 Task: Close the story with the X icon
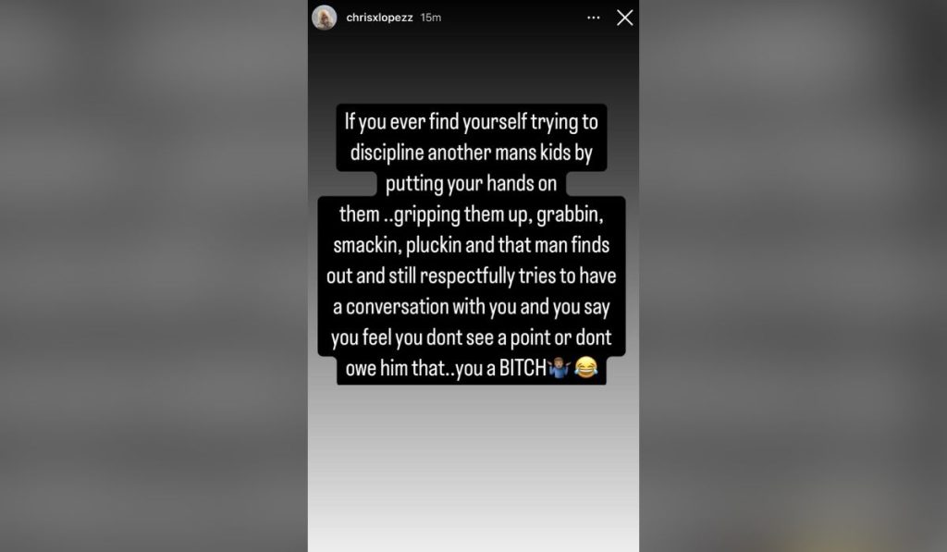pos(625,18)
